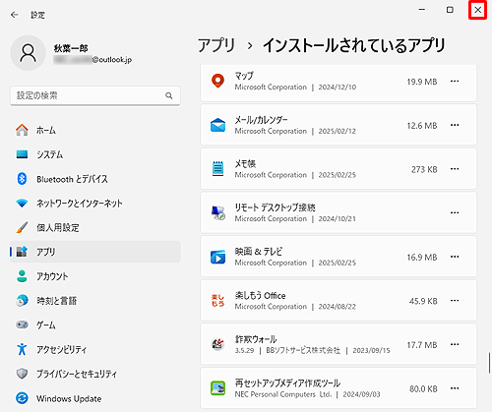Open アクセシビリティ category
This screenshot has height=412, width=492.
point(95,349)
